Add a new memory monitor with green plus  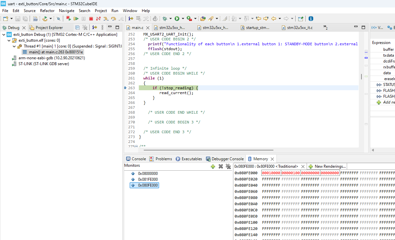213,166
